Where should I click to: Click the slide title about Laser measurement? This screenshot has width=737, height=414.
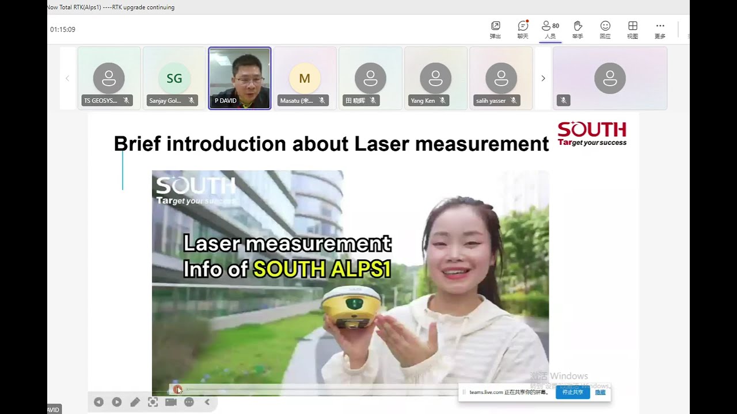[x=331, y=144]
